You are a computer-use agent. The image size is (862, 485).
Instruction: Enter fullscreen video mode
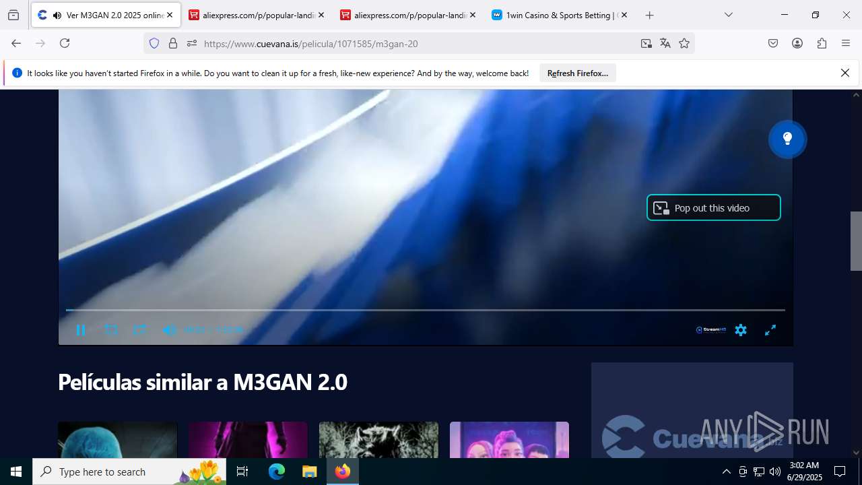[x=770, y=330]
